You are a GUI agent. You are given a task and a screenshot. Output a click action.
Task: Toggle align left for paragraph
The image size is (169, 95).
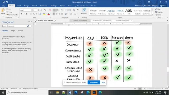(54, 14)
